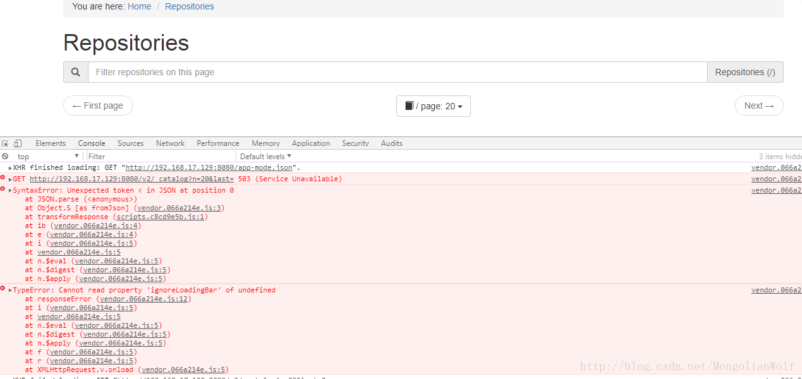Open right-side source link on XHR finished row
Image resolution: width=802 pixels, height=379 pixels.
pyautogui.click(x=777, y=167)
